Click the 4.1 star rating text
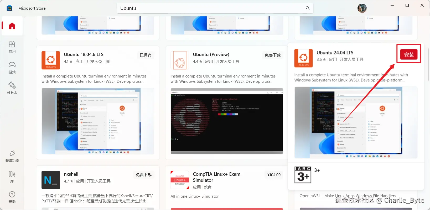The height and width of the screenshot is (210, 430). [68, 62]
